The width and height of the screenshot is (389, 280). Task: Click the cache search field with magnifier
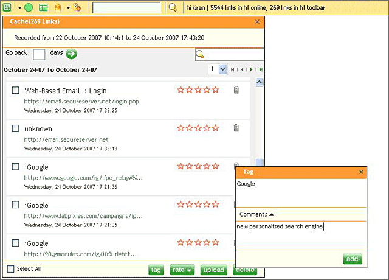point(230,54)
